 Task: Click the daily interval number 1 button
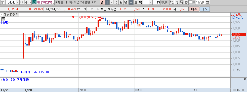point(107,2)
